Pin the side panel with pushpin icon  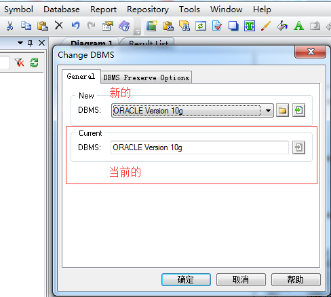click(x=30, y=43)
